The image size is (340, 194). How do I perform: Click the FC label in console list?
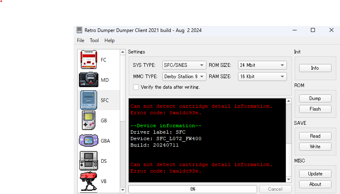click(104, 60)
